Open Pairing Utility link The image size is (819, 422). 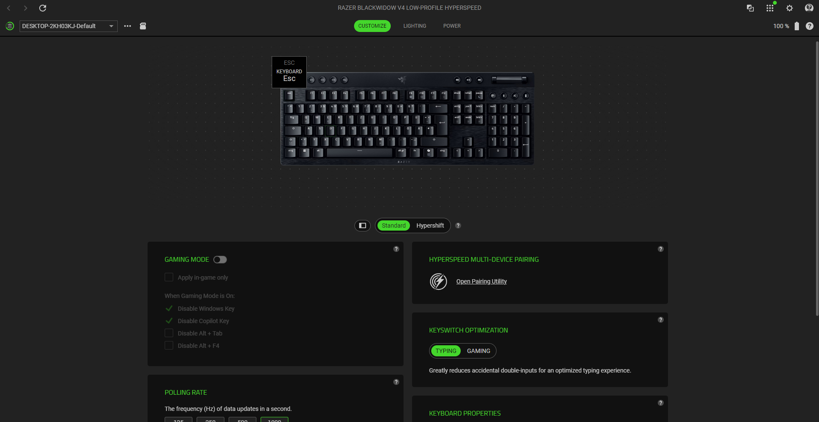click(482, 281)
